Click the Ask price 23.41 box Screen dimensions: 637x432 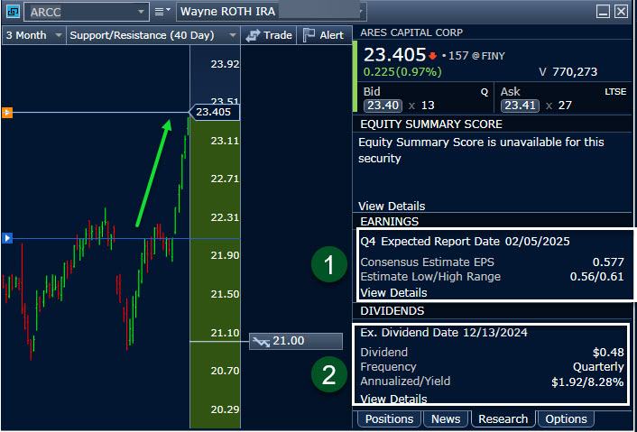coord(520,106)
